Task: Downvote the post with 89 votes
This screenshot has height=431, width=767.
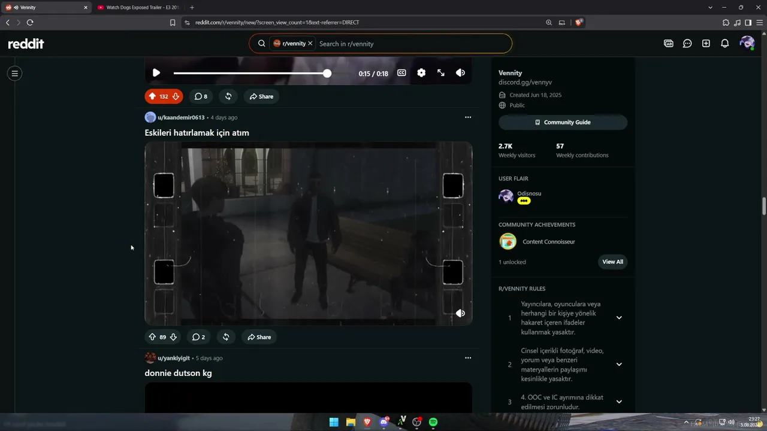Action: [173, 337]
